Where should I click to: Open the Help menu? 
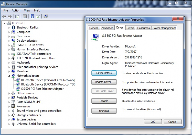click(x=37, y=10)
